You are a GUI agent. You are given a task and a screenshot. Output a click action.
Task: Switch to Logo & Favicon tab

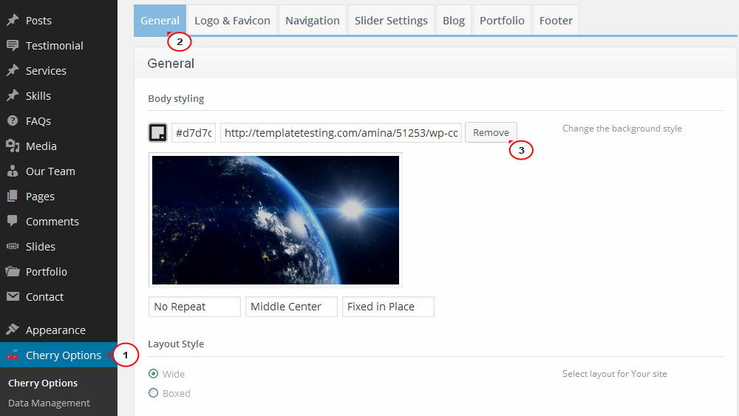(232, 20)
